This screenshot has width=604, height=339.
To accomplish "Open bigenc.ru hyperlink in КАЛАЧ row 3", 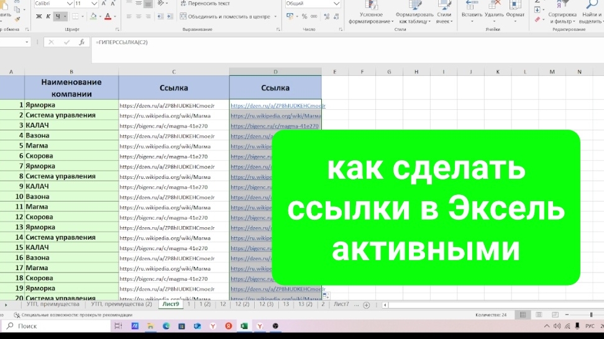I will pos(274,126).
